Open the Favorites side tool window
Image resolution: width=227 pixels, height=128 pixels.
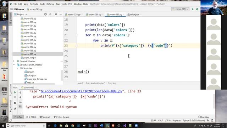coord(11,106)
